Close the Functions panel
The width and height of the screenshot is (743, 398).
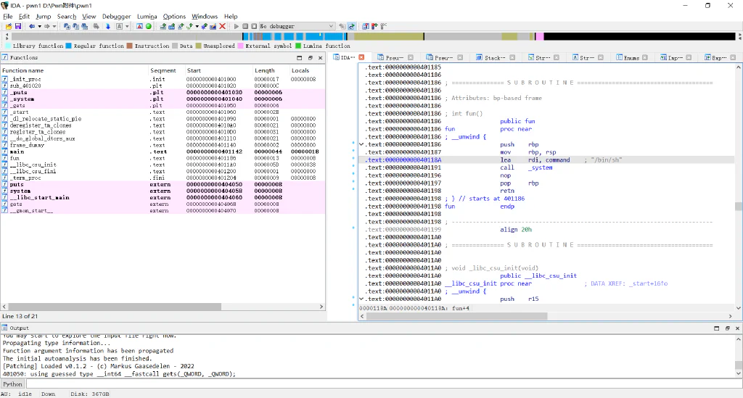tap(320, 58)
